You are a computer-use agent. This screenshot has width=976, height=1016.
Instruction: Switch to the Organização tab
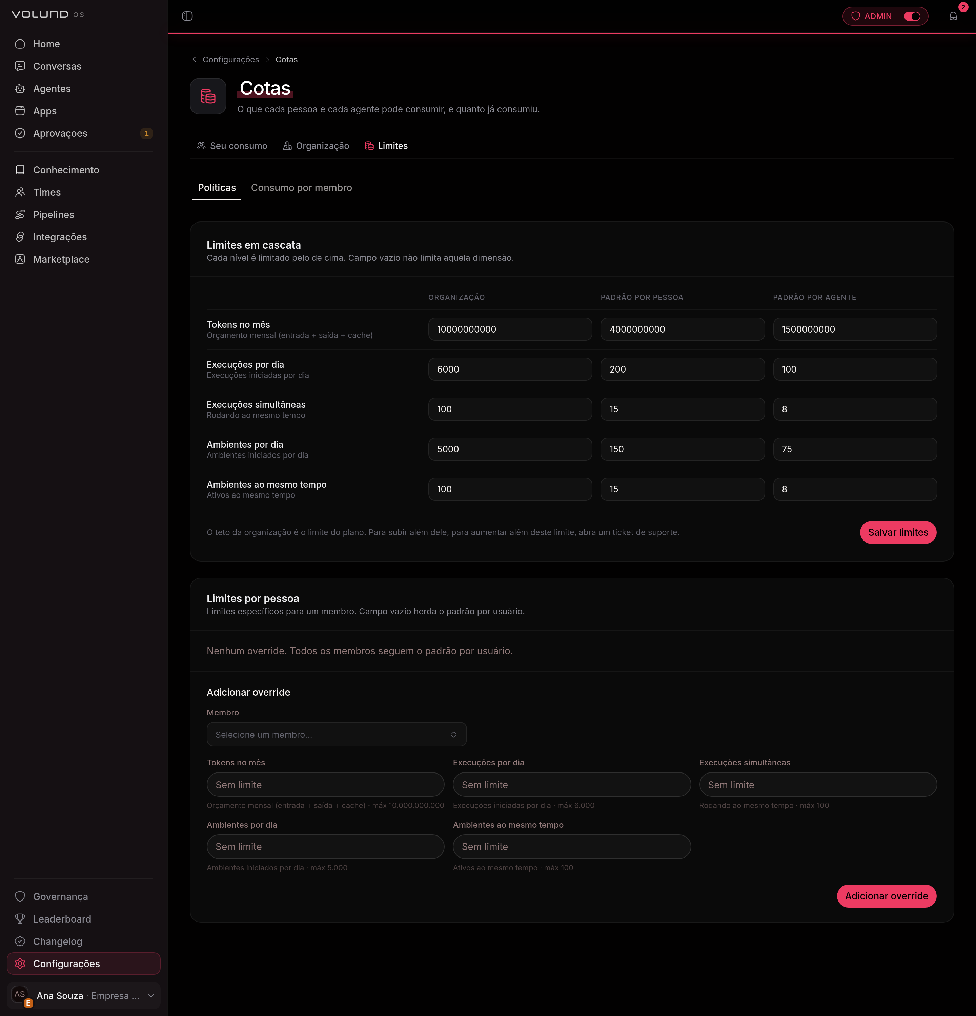pyautogui.click(x=316, y=146)
